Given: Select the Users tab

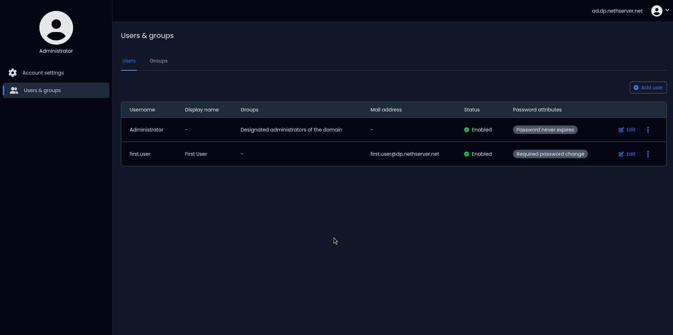Looking at the screenshot, I should tap(129, 61).
